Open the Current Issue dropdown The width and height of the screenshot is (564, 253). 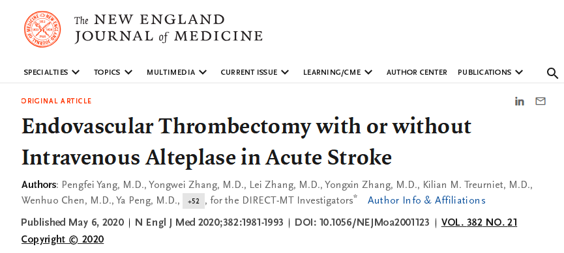[255, 72]
